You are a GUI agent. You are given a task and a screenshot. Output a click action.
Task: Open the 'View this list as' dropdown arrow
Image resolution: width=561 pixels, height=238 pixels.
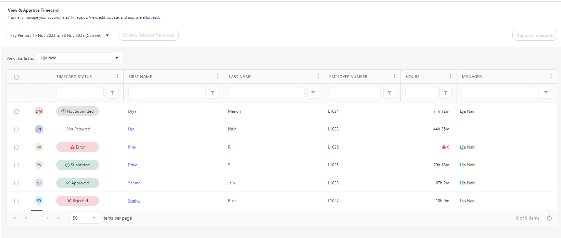pos(117,58)
